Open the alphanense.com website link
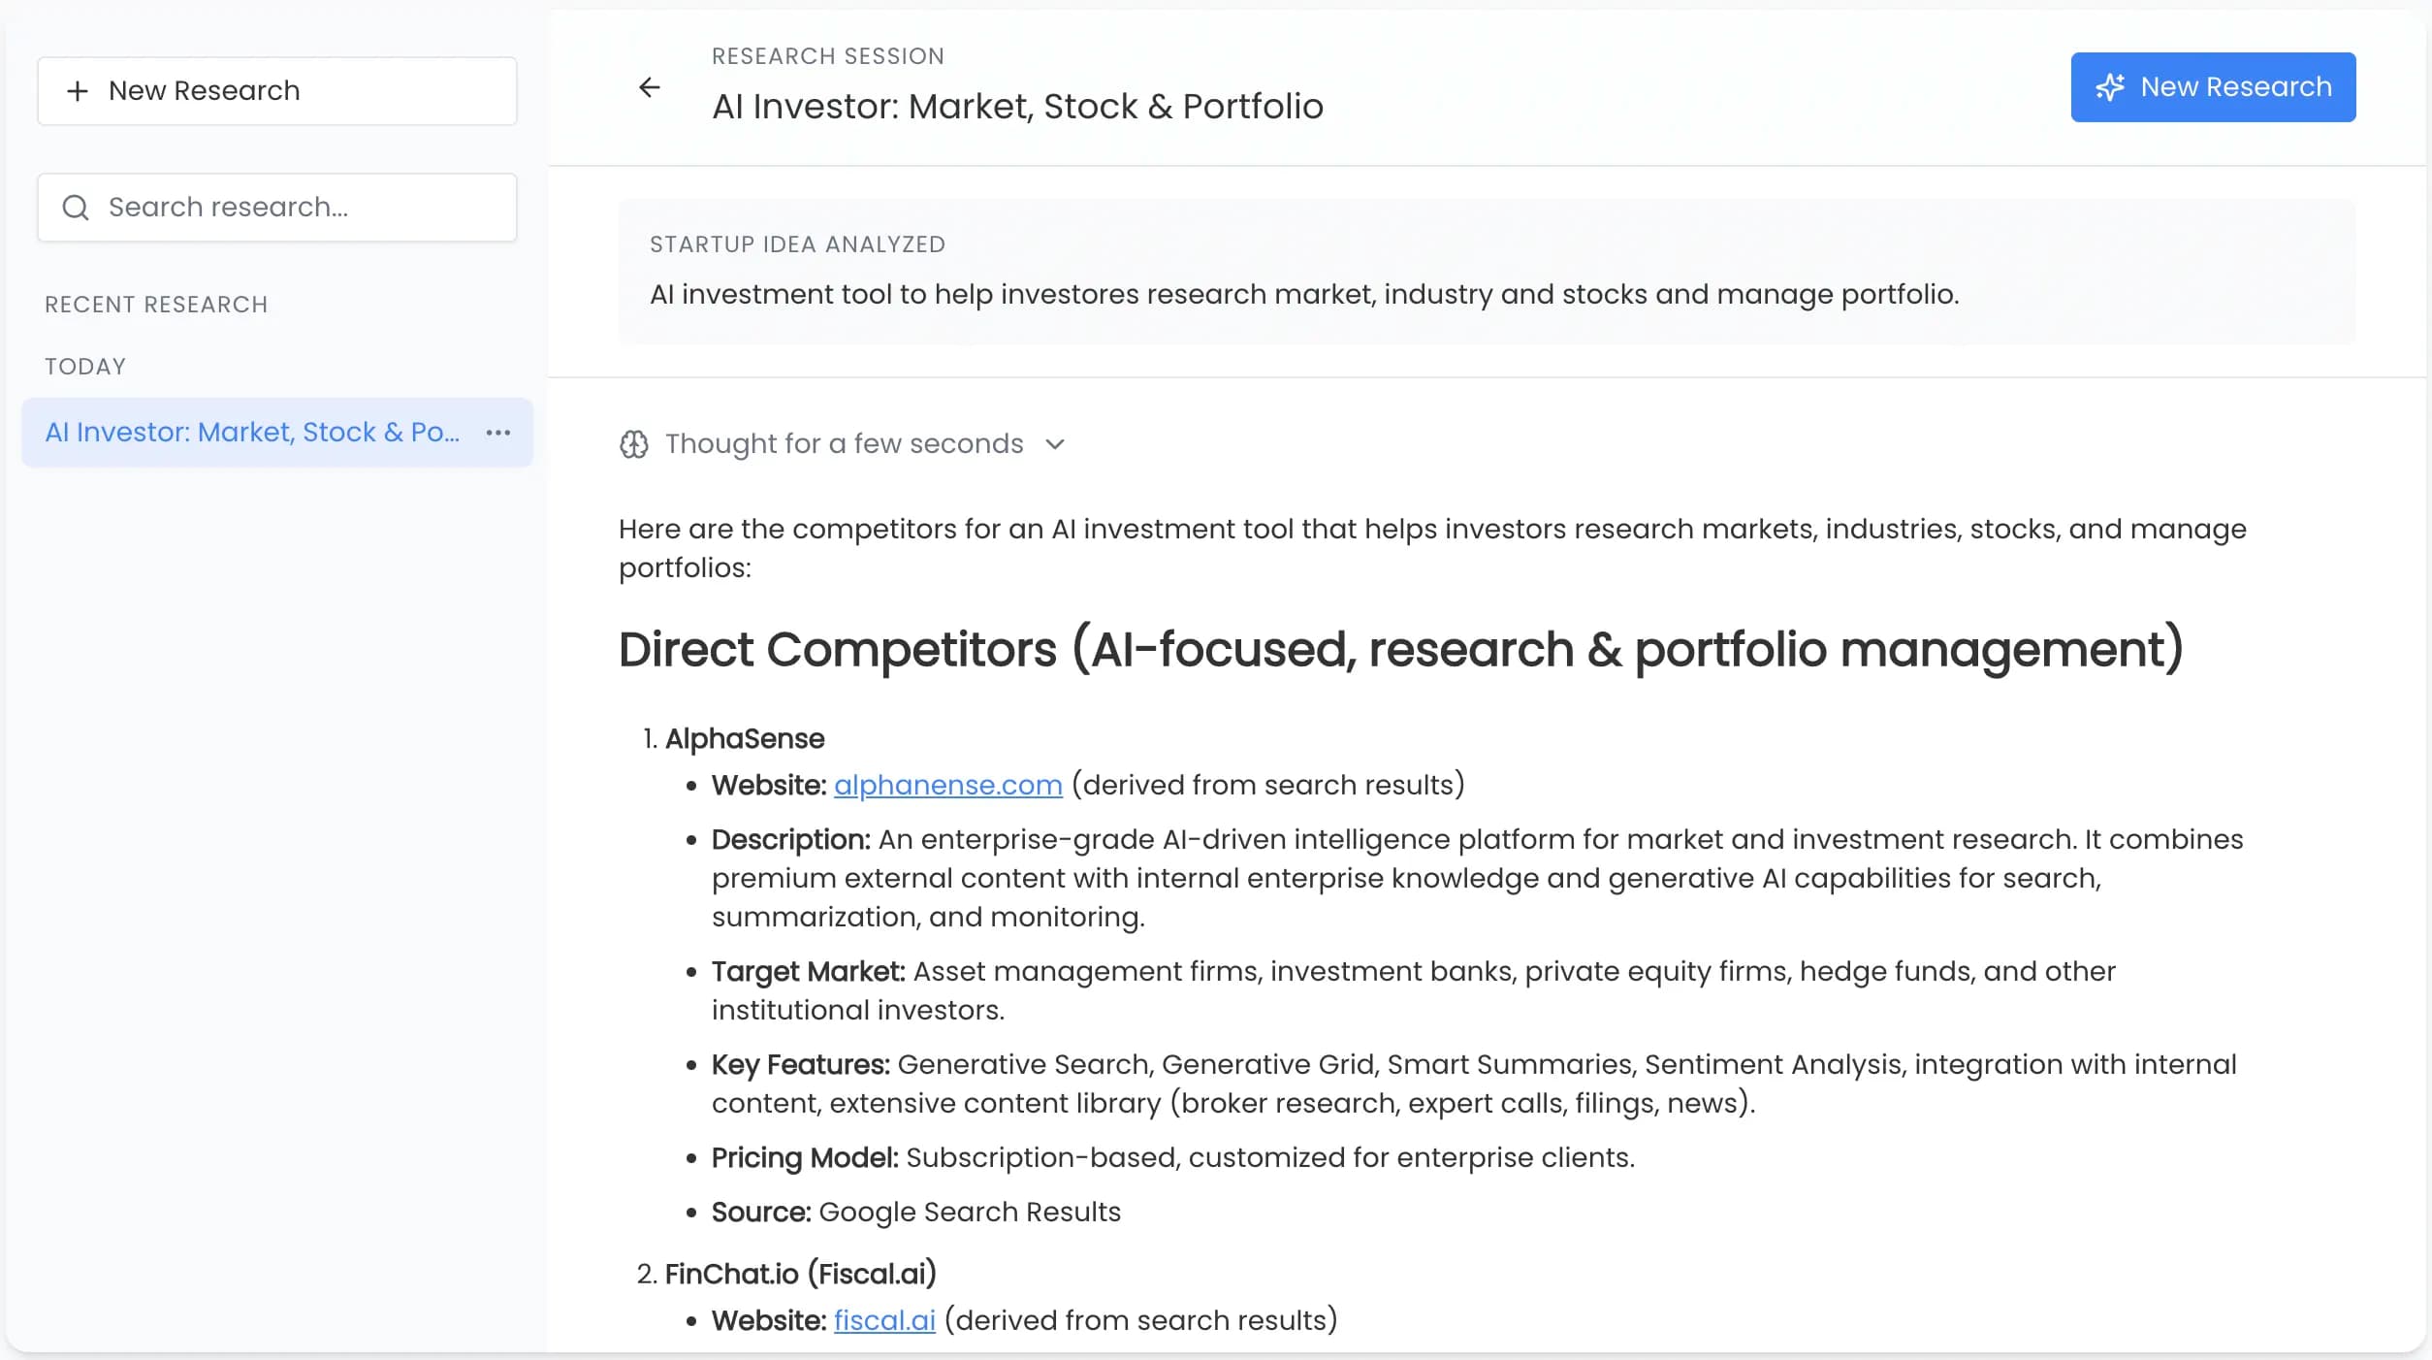 pos(947,785)
